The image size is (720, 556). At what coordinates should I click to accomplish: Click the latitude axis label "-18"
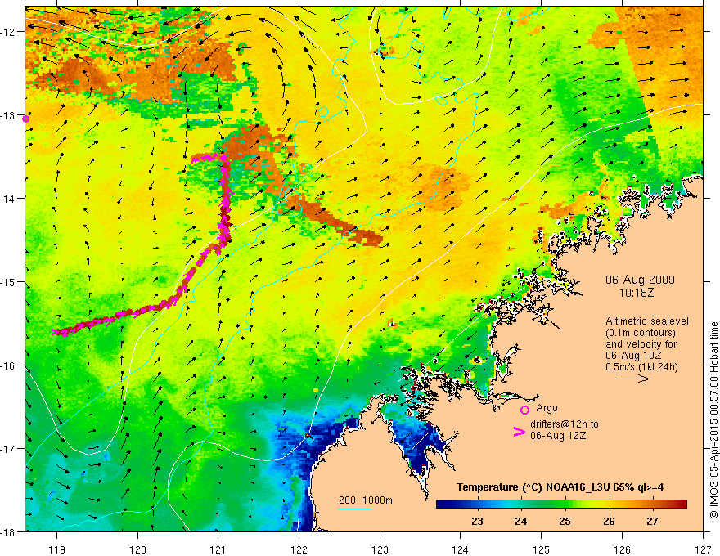pyautogui.click(x=9, y=531)
